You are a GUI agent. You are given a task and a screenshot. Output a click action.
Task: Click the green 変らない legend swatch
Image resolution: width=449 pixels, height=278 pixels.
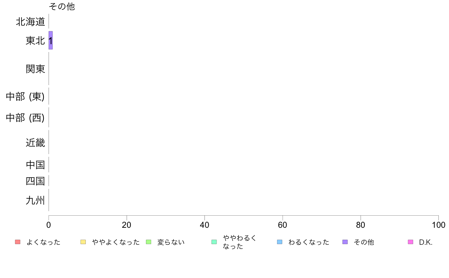pos(149,242)
